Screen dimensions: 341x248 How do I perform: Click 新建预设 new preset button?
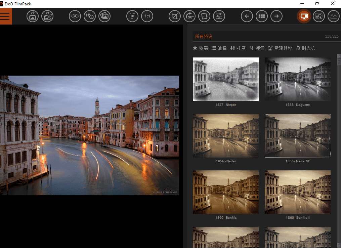click(x=280, y=48)
